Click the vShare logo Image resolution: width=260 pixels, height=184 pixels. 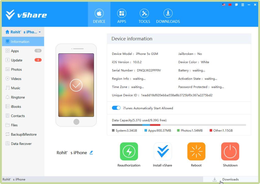coord(26,15)
